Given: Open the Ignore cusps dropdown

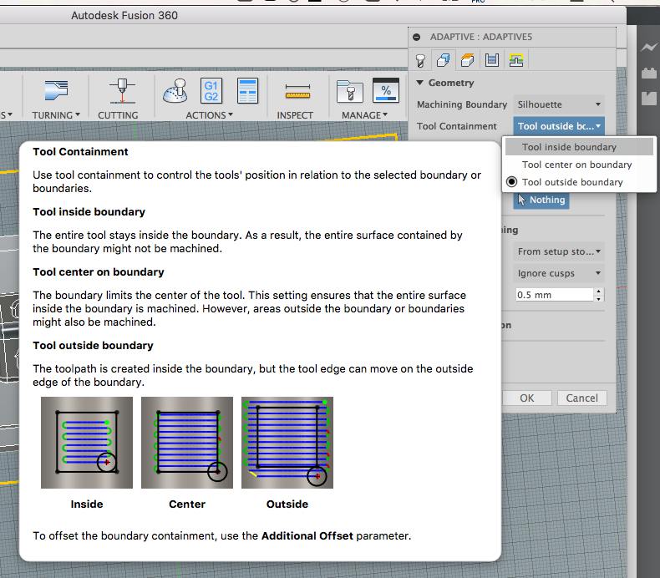Looking at the screenshot, I should click(559, 273).
